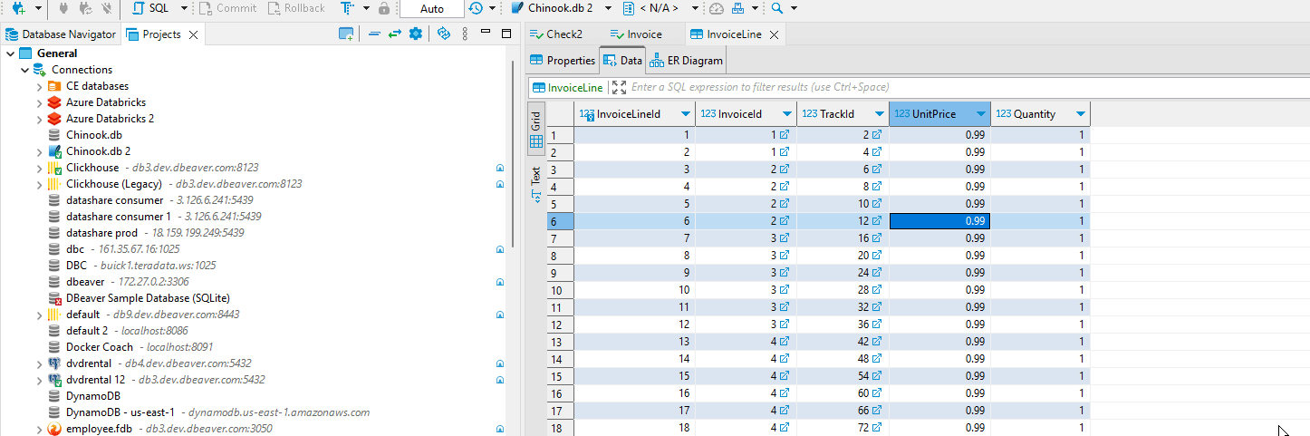The image size is (1310, 436).
Task: Select the Projects tab
Action: 154,34
